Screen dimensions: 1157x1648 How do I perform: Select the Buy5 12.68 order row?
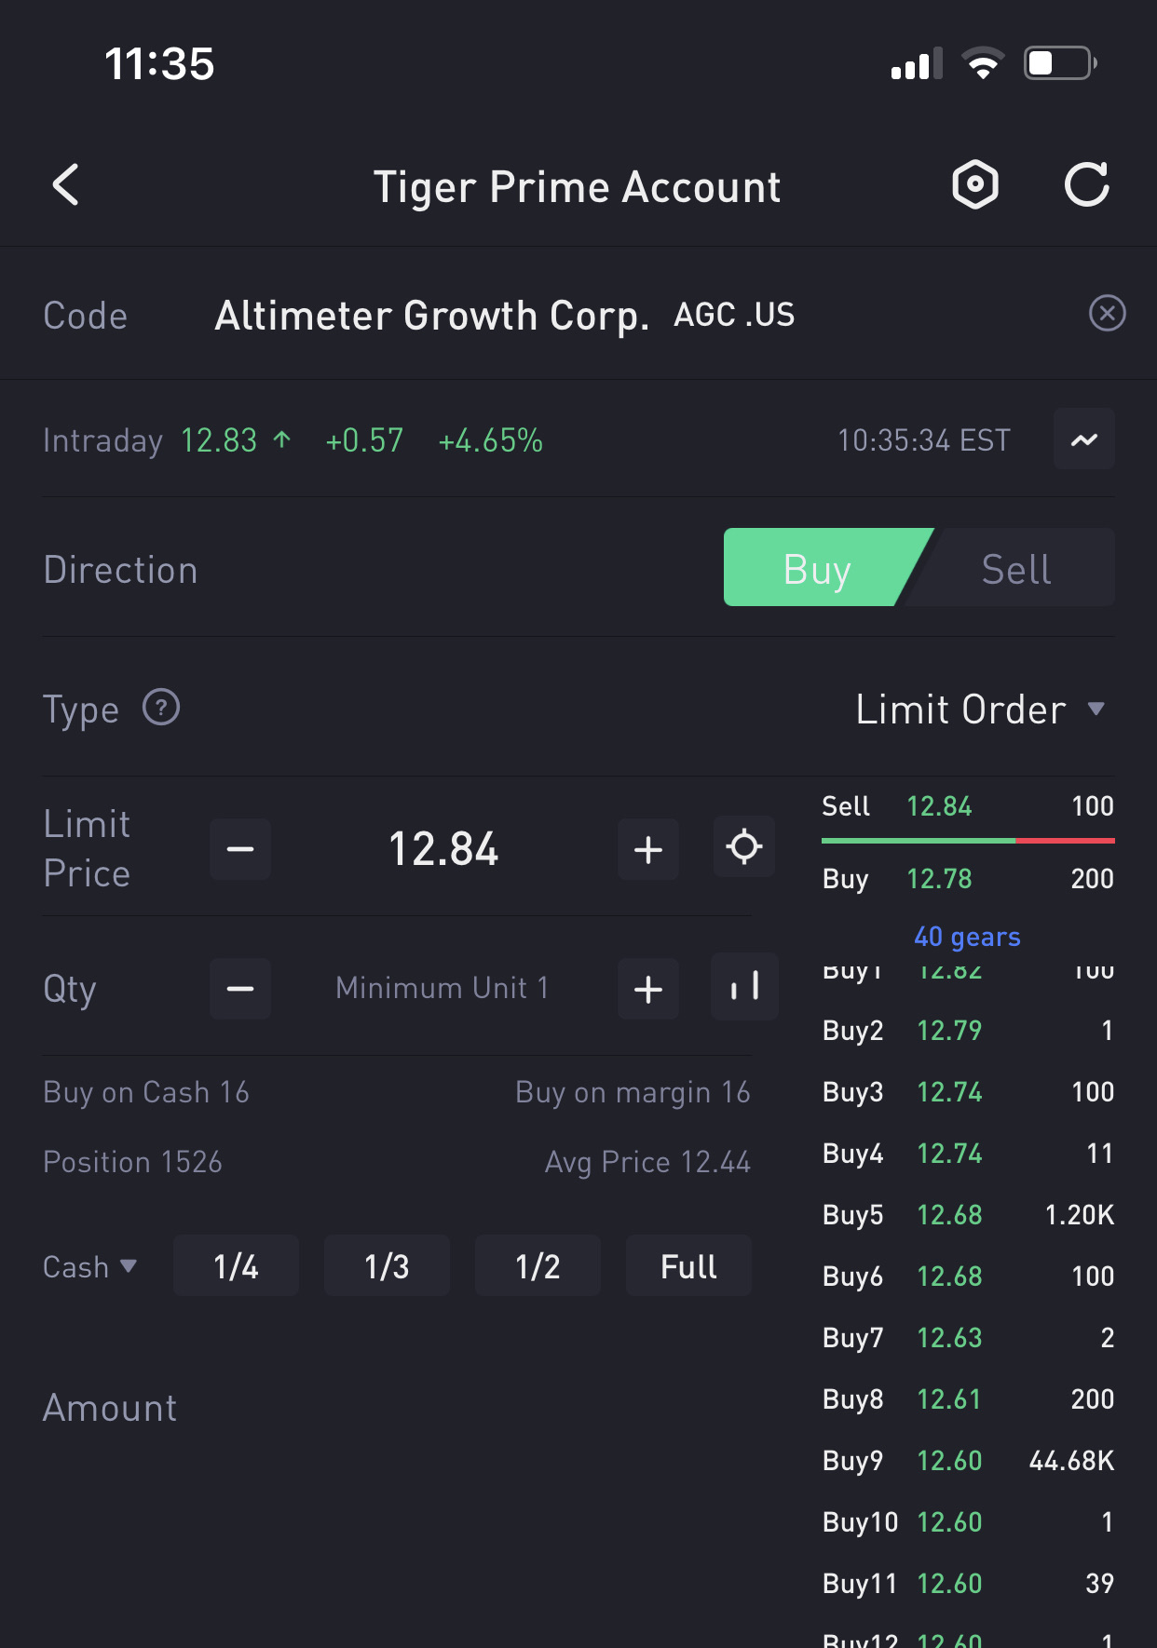pos(968,1214)
